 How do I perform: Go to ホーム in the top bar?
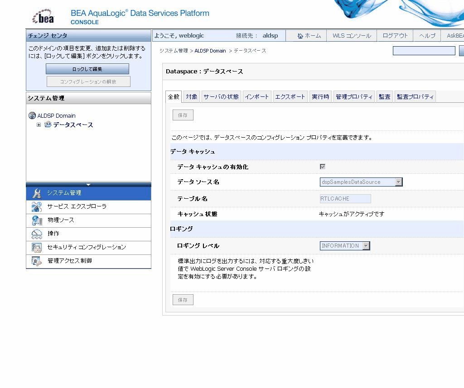[x=313, y=36]
